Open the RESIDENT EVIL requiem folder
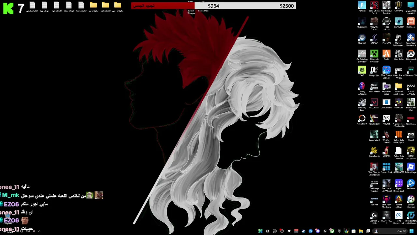The width and height of the screenshot is (417, 235). [x=399, y=88]
